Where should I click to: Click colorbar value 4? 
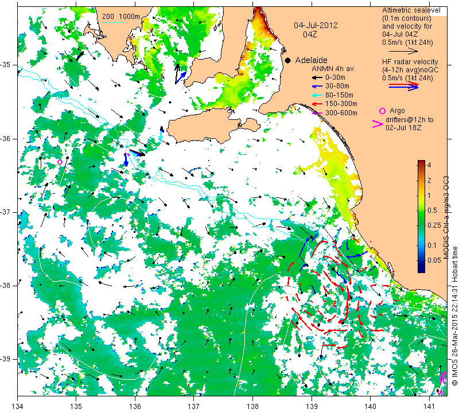(x=429, y=165)
